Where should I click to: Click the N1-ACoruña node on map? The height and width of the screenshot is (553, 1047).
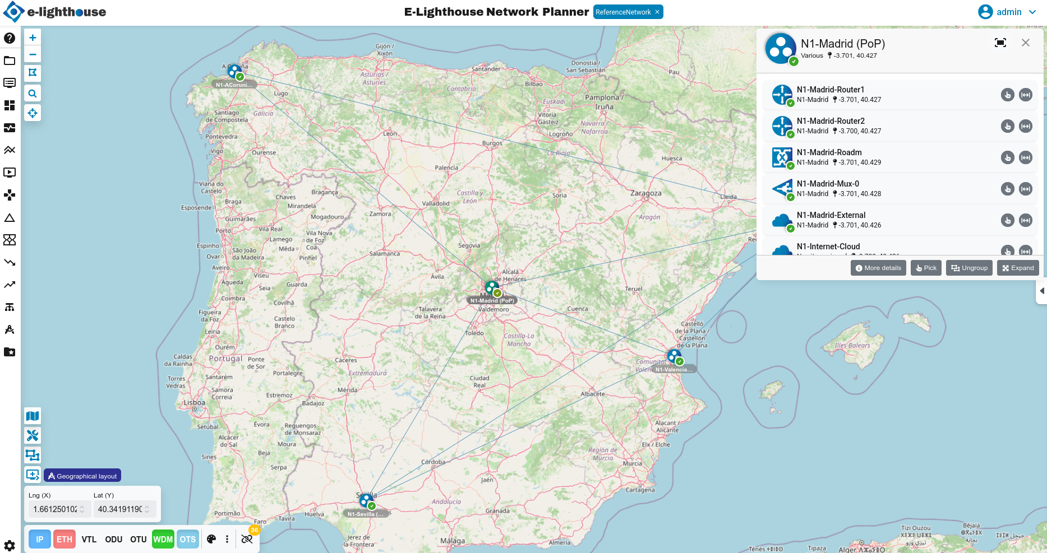click(235, 72)
